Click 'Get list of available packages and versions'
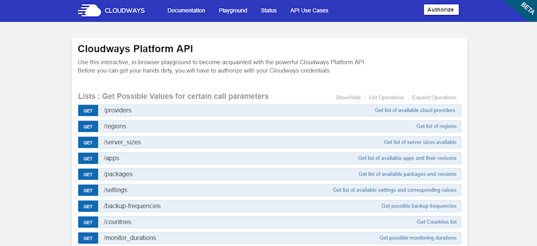 click(408, 174)
